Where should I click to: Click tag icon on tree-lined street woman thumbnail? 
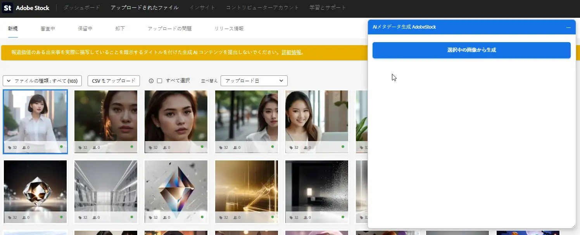[x=221, y=147]
